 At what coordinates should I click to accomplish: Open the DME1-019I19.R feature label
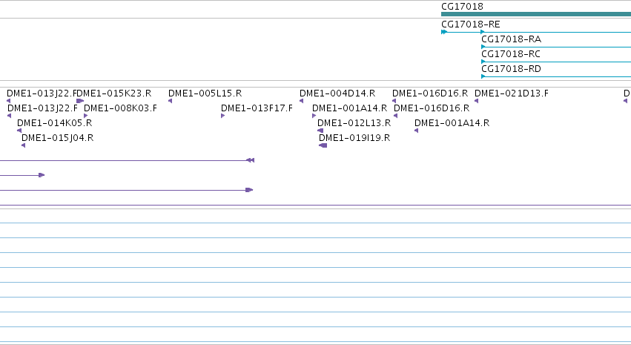tap(354, 138)
